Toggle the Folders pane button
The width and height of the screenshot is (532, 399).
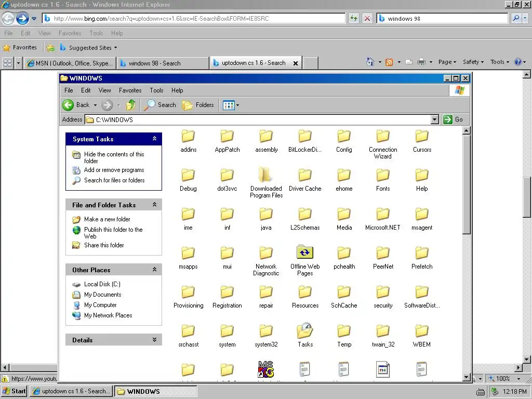point(198,105)
